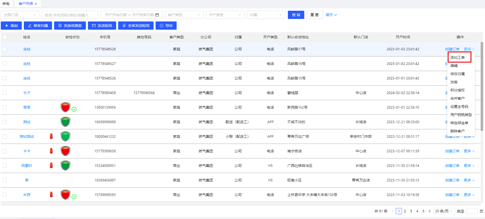Toggle the select-all checkbox in table header
The width and height of the screenshot is (485, 219).
pyautogui.click(x=5, y=37)
